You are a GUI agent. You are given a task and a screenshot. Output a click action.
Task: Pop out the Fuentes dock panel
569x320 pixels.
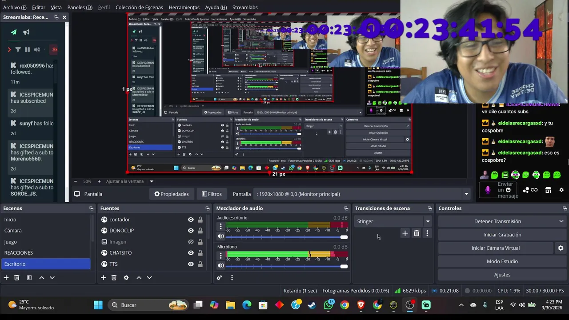click(x=207, y=208)
